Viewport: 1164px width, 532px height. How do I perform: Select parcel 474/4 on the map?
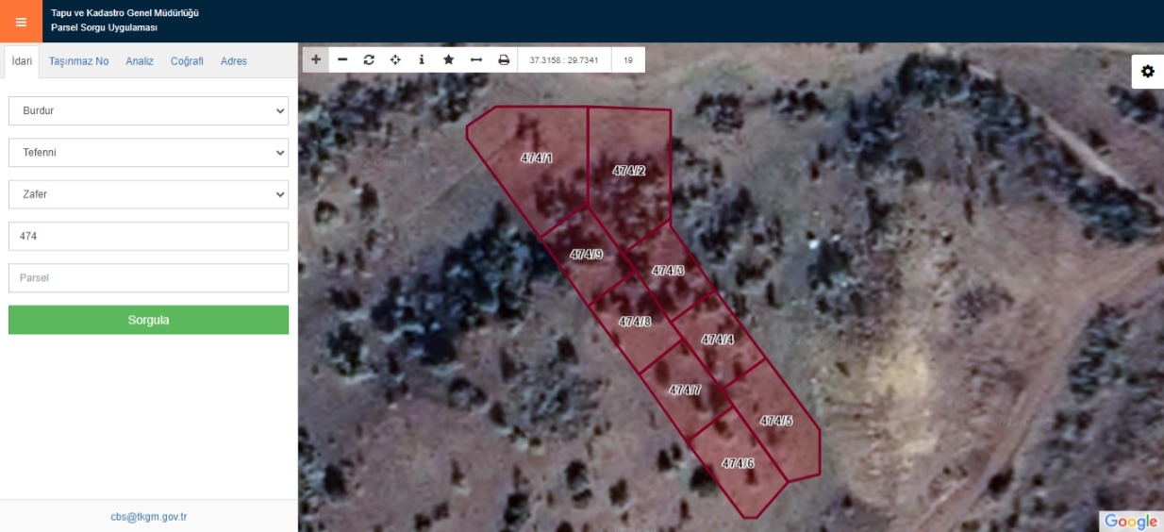coord(717,340)
